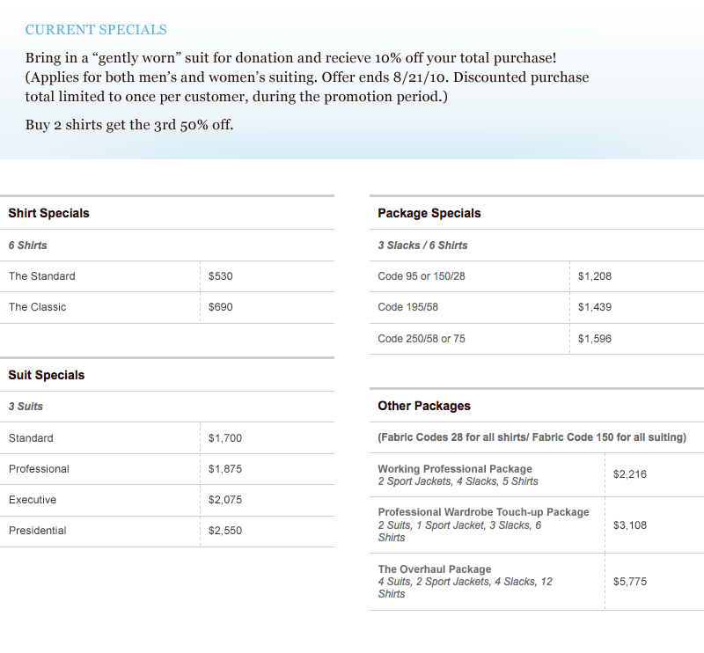Click the Professional suit package label
The image size is (704, 653).
(39, 469)
